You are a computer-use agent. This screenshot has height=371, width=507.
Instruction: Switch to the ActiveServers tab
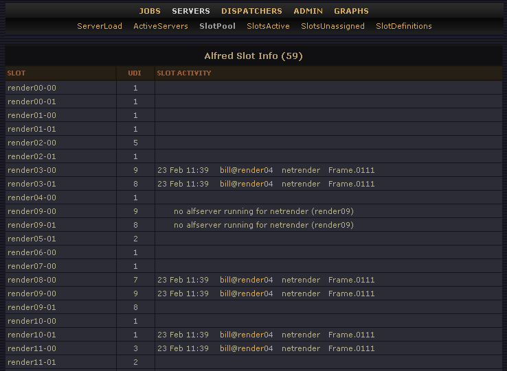click(161, 26)
